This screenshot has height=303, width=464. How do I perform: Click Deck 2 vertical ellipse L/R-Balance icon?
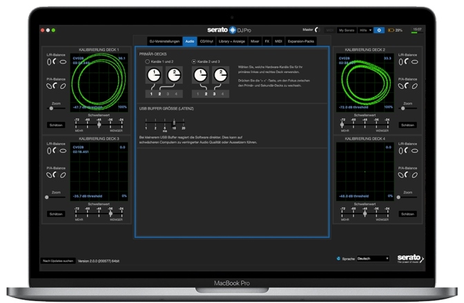[400, 62]
